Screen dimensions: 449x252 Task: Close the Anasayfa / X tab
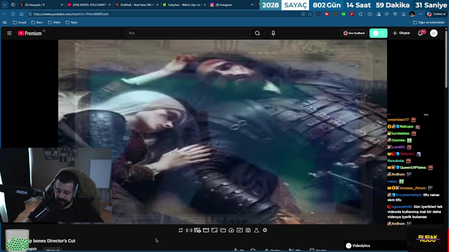[62, 5]
